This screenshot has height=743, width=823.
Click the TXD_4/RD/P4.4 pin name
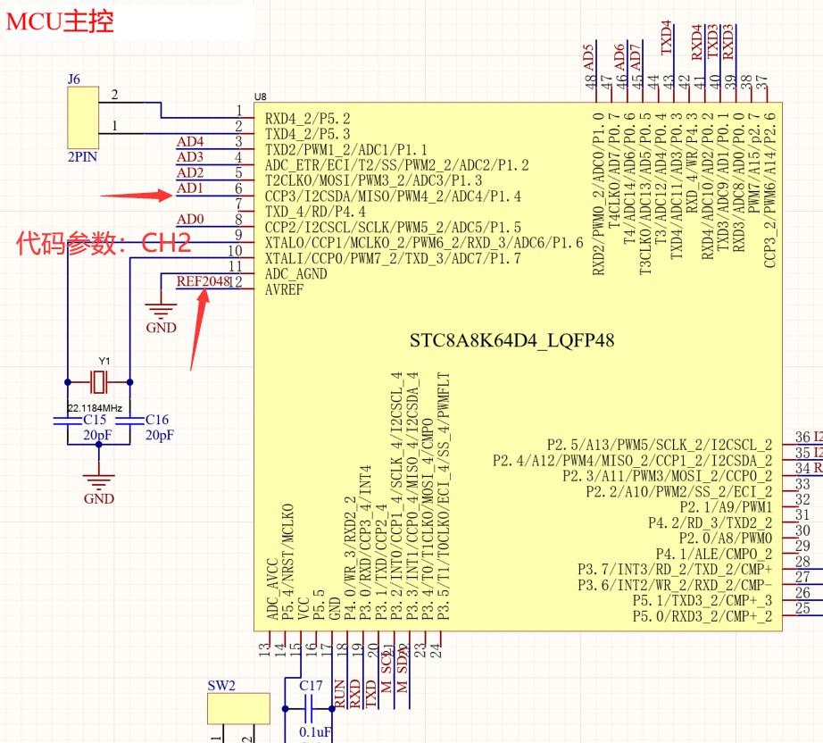point(315,212)
